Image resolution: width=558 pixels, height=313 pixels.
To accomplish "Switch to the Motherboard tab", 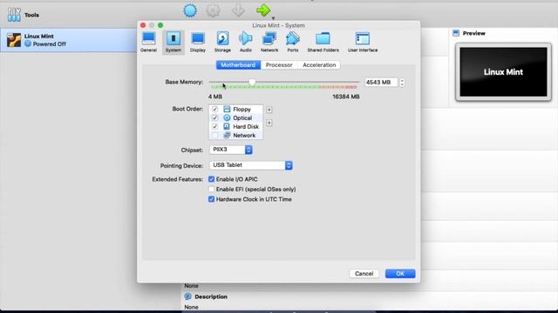I will pyautogui.click(x=238, y=65).
